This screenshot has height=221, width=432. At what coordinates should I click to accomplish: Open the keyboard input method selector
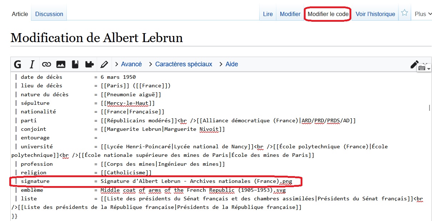424,68
